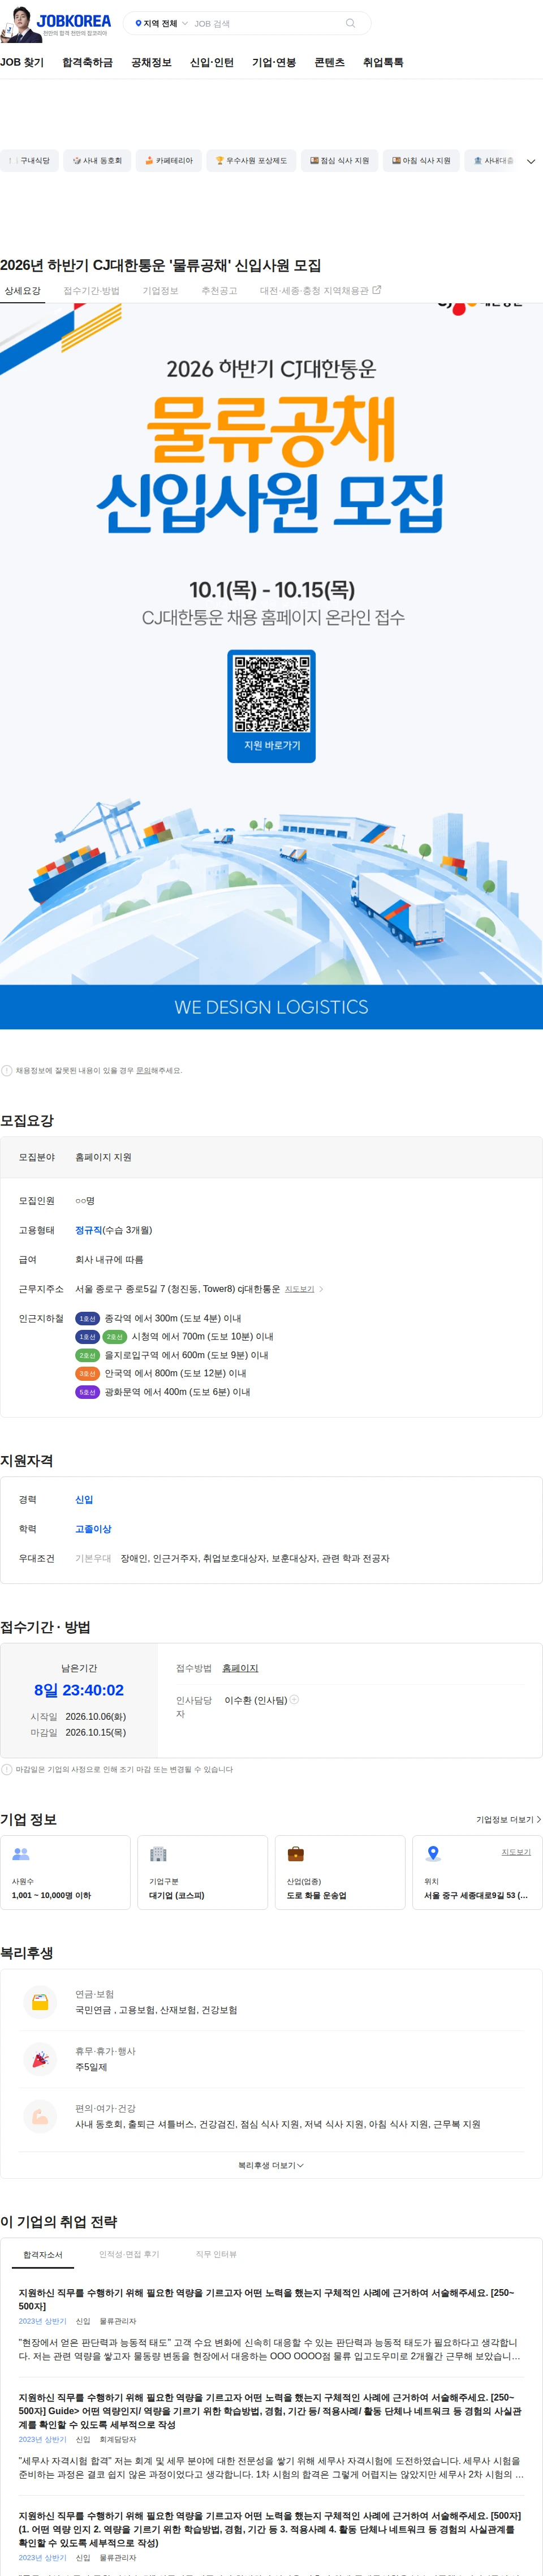Select the 카페테리아 benefit chip
The image size is (543, 2576).
coord(169,160)
